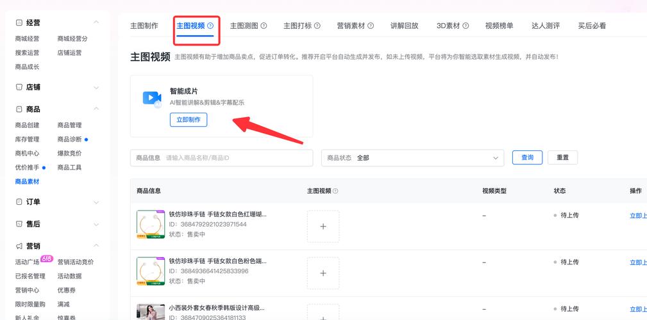Click the 重置 reset button
647x320 pixels.
[x=562, y=157]
